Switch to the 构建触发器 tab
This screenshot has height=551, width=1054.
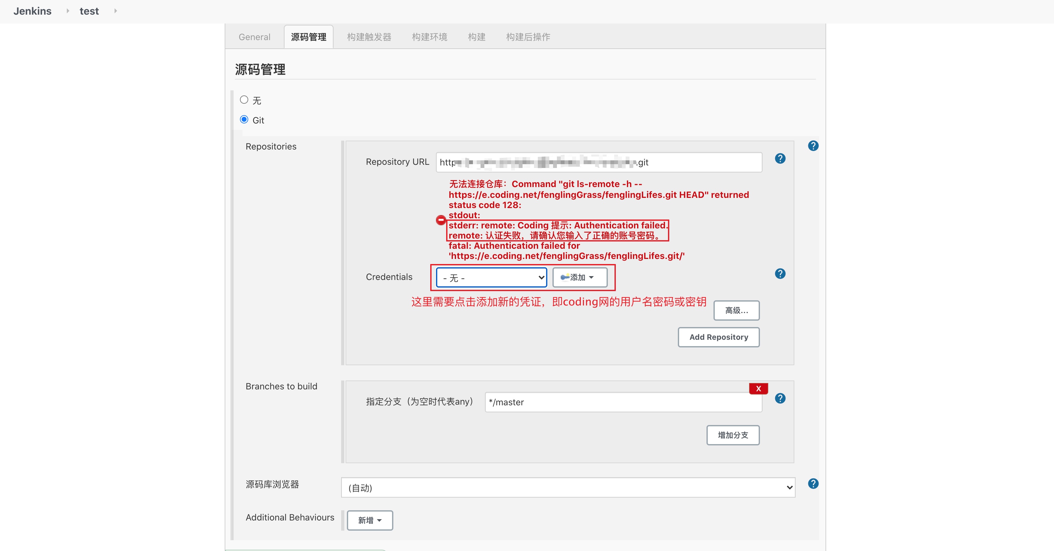click(x=369, y=37)
